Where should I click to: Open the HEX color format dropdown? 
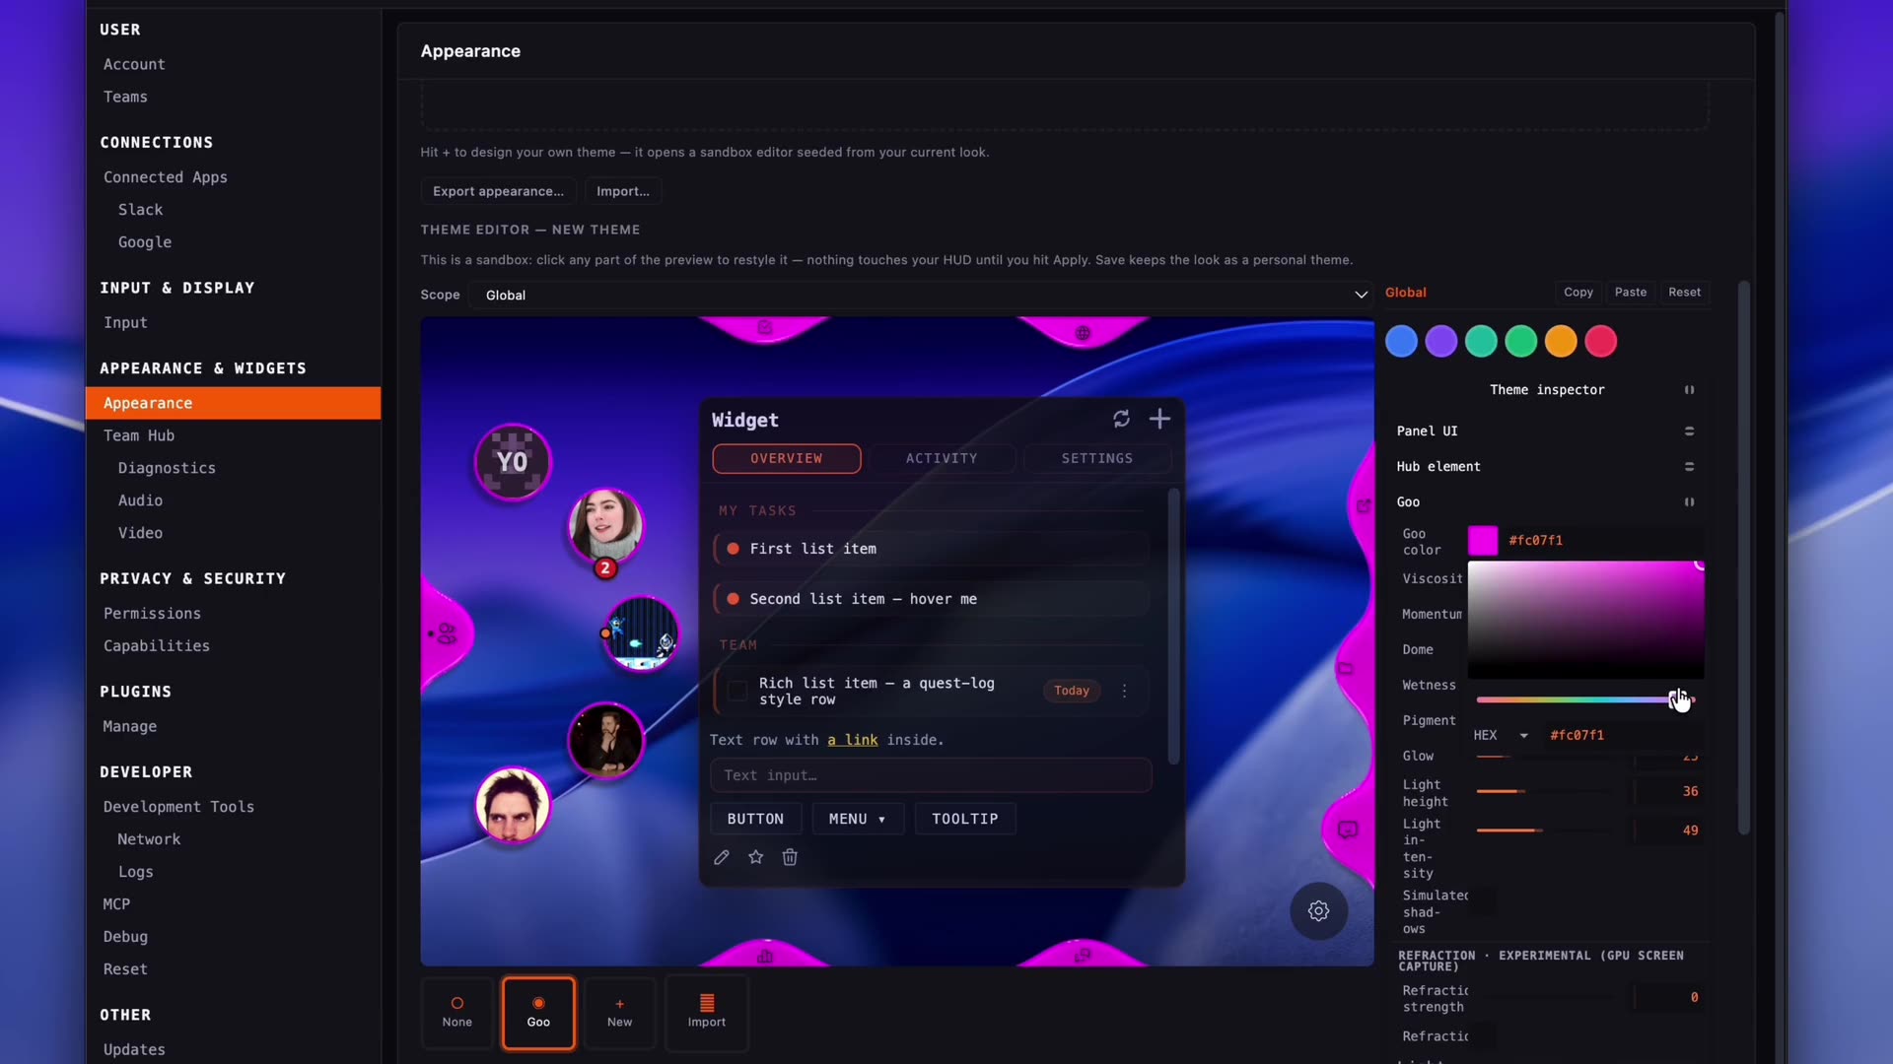1500,735
